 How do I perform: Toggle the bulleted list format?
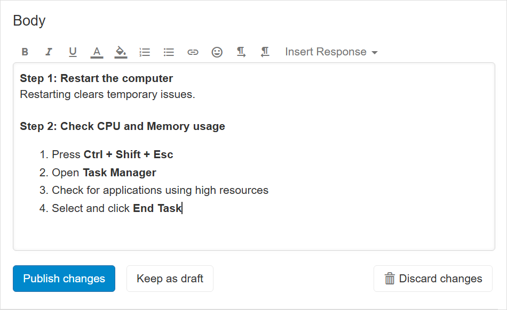169,52
